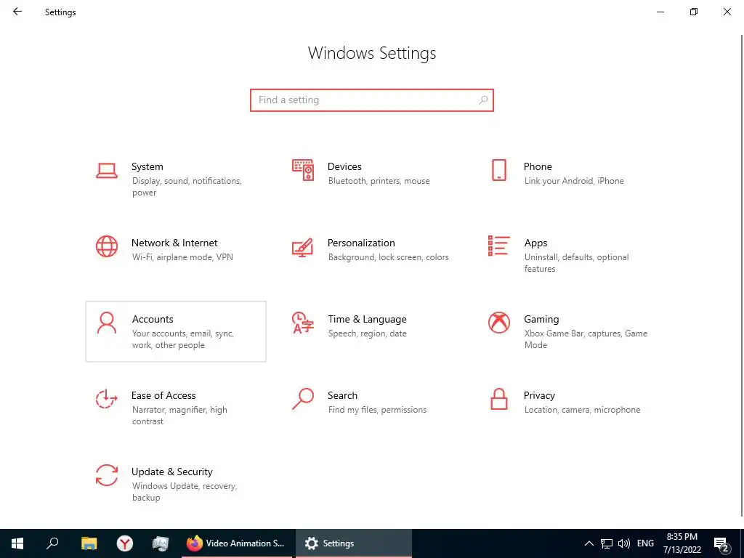The width and height of the screenshot is (744, 558).
Task: Open Personalization settings heading
Action: [361, 243]
